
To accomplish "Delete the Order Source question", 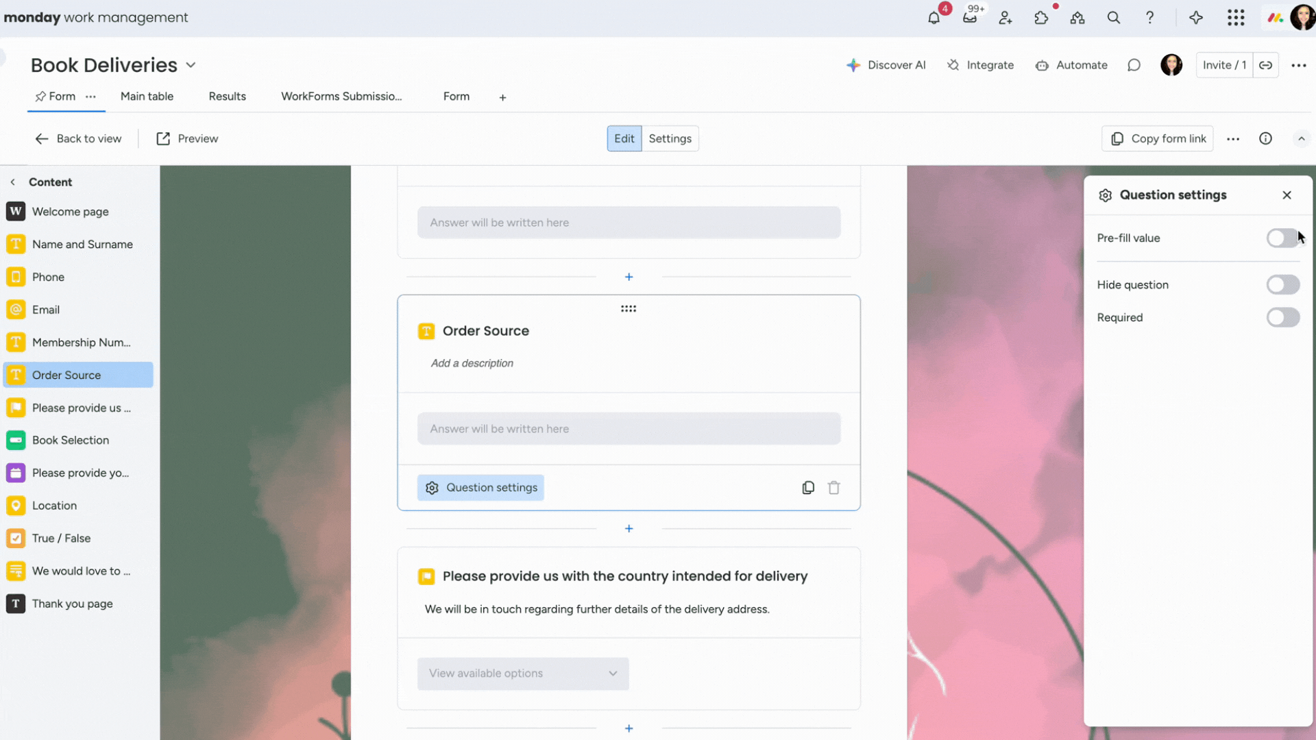I will click(x=833, y=488).
